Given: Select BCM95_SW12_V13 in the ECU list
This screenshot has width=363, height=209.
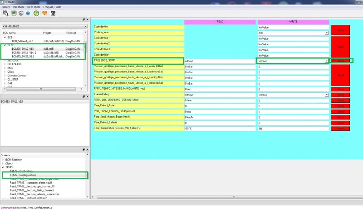Looking at the screenshot, I should pyautogui.click(x=23, y=49).
